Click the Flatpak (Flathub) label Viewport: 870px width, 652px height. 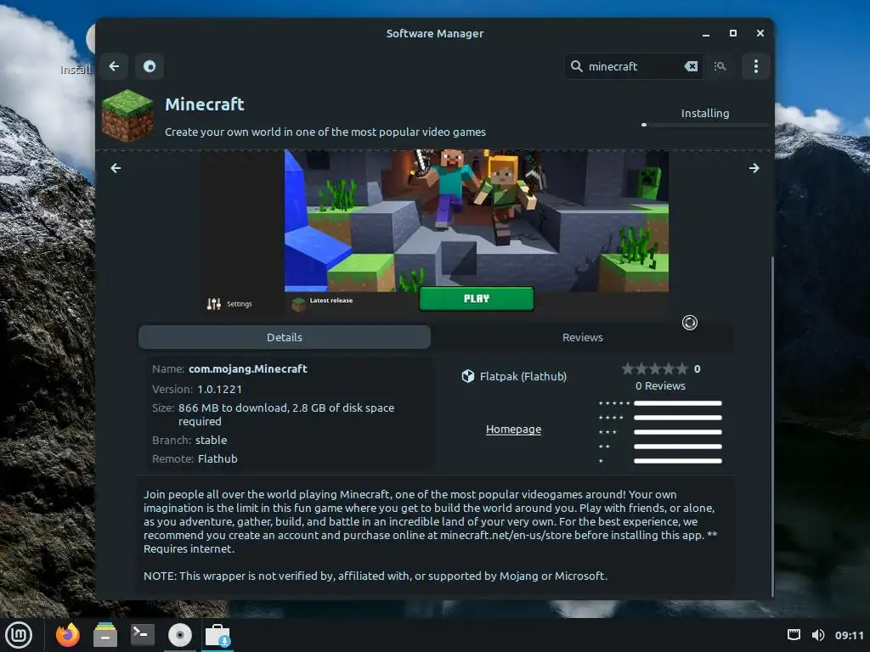pyautogui.click(x=523, y=376)
